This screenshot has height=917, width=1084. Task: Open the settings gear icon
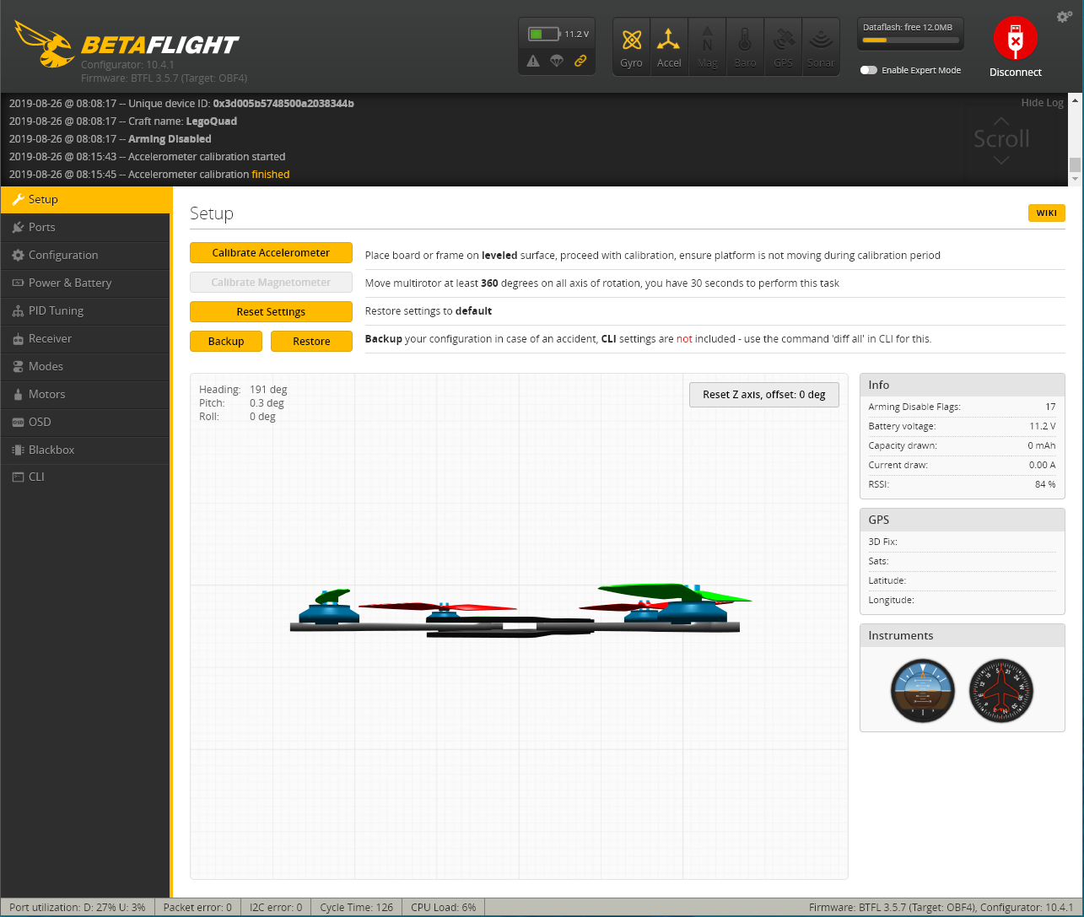point(1065,16)
